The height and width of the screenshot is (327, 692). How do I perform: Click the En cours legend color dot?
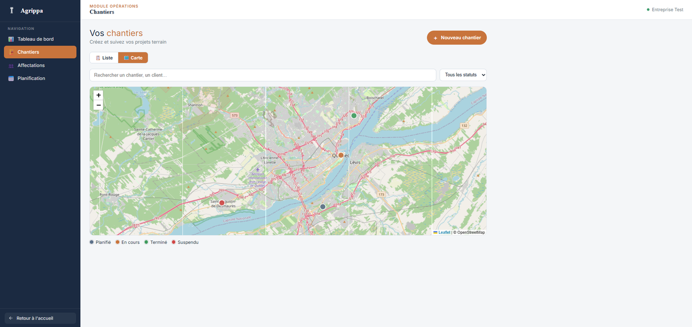point(118,242)
